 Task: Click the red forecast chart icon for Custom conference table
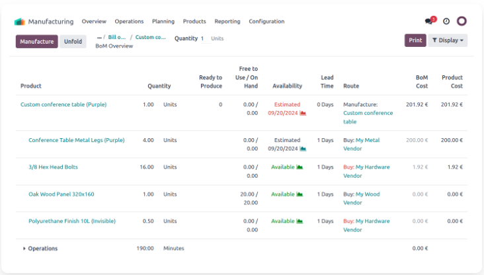[303, 113]
